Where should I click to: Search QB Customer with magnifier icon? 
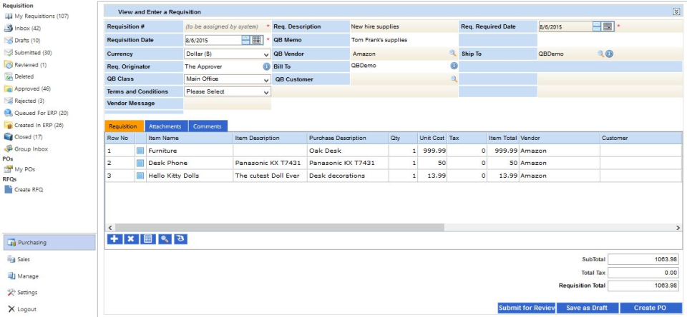[x=454, y=79]
